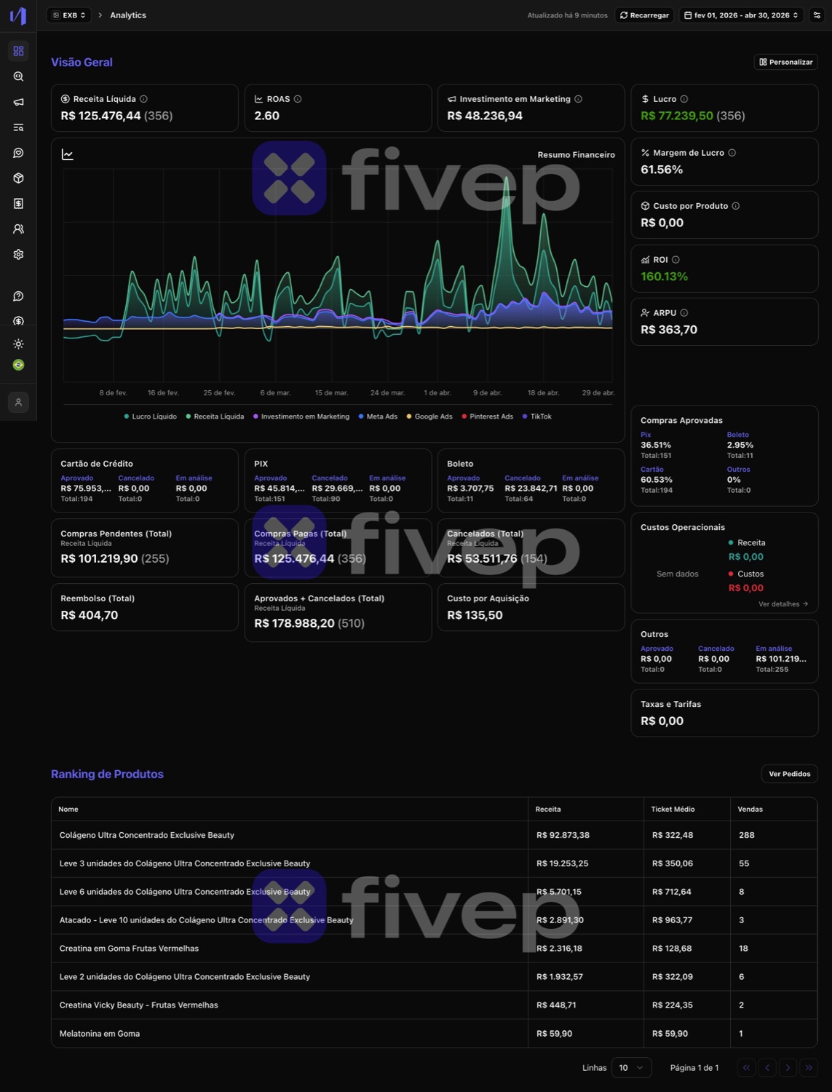Viewport: 832px width, 1092px height.
Task: Open the dollar receipt sidebar icon
Action: pyautogui.click(x=18, y=204)
